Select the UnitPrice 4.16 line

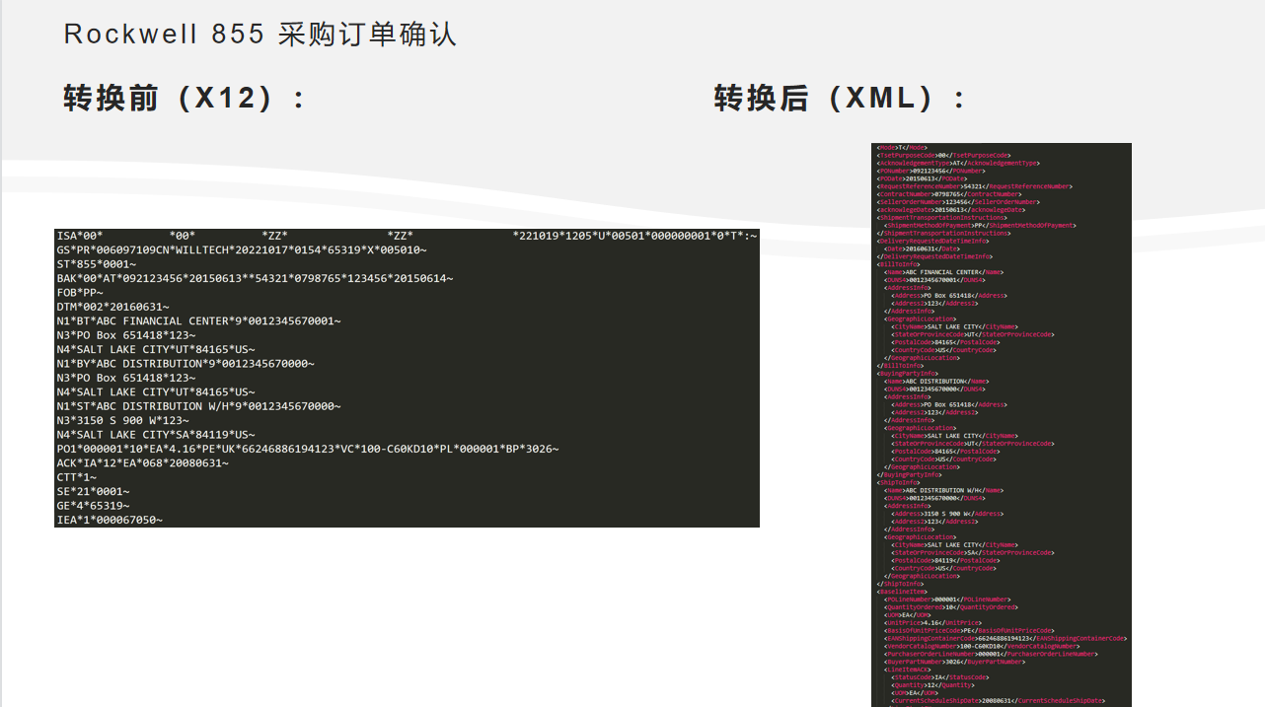932,623
